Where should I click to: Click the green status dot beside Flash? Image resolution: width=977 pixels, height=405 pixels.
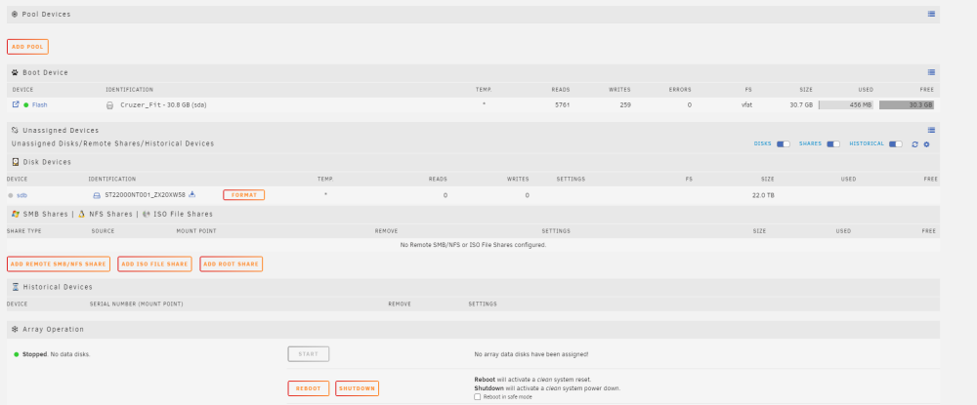26,105
